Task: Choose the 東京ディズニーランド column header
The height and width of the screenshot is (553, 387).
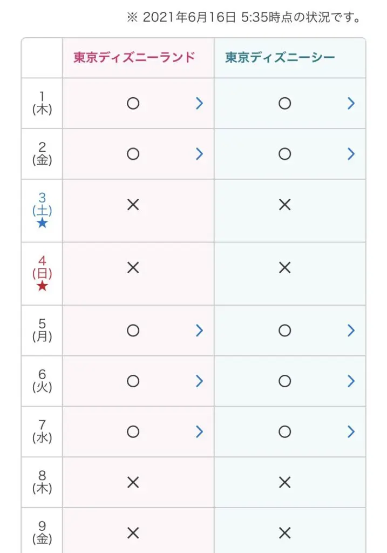Action: pos(134,57)
